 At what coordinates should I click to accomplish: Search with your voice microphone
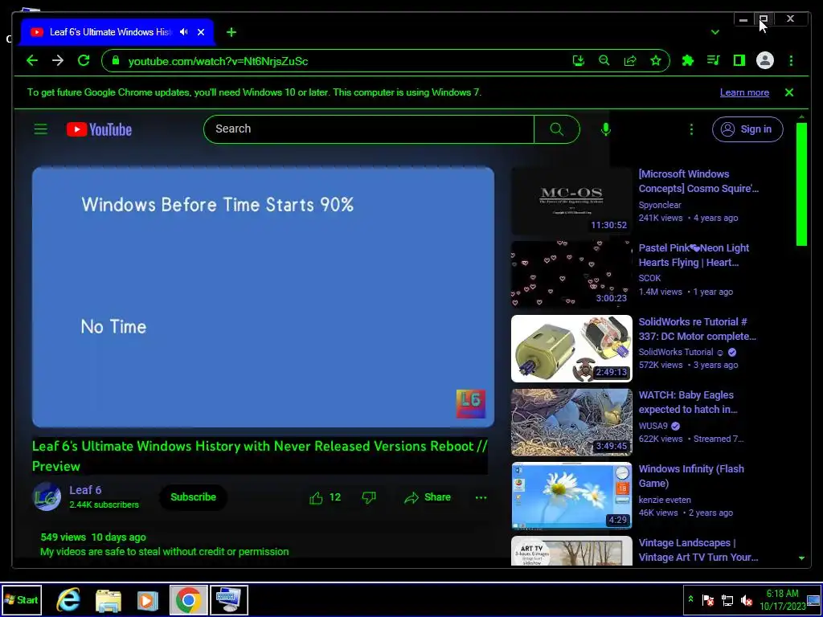[606, 129]
